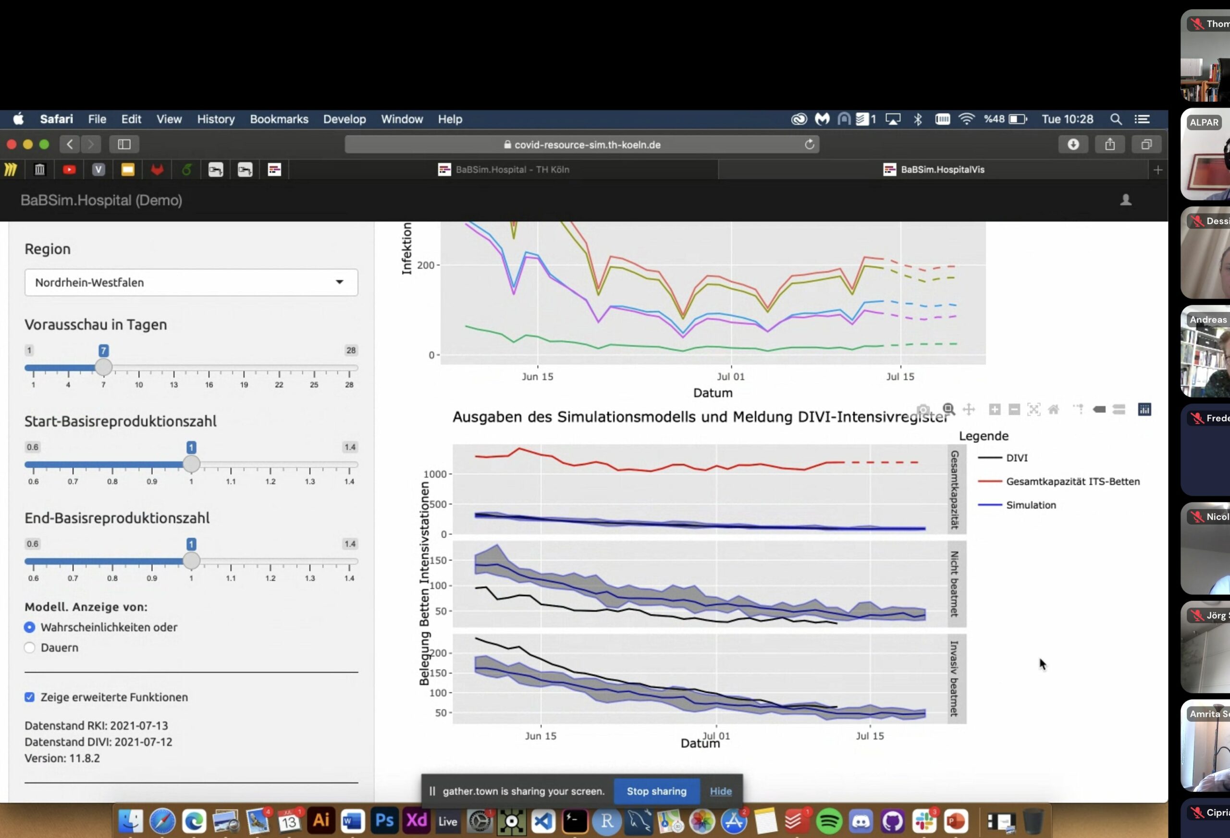The image size is (1230, 838).
Task: Uncheck Zeige erweiterte Funktionen checkbox
Action: [30, 697]
